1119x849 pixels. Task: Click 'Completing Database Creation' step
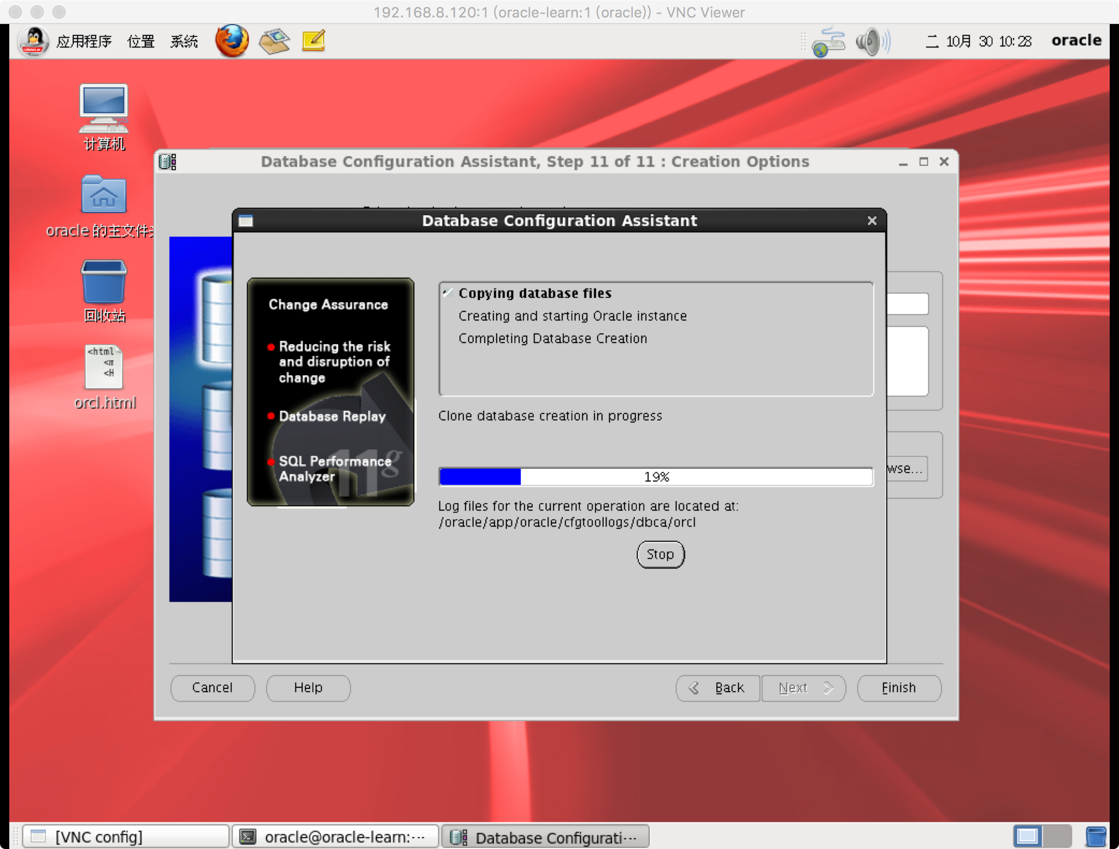pyautogui.click(x=552, y=339)
